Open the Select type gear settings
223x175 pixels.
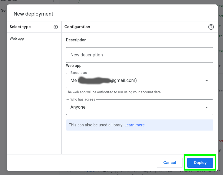pos(56,27)
